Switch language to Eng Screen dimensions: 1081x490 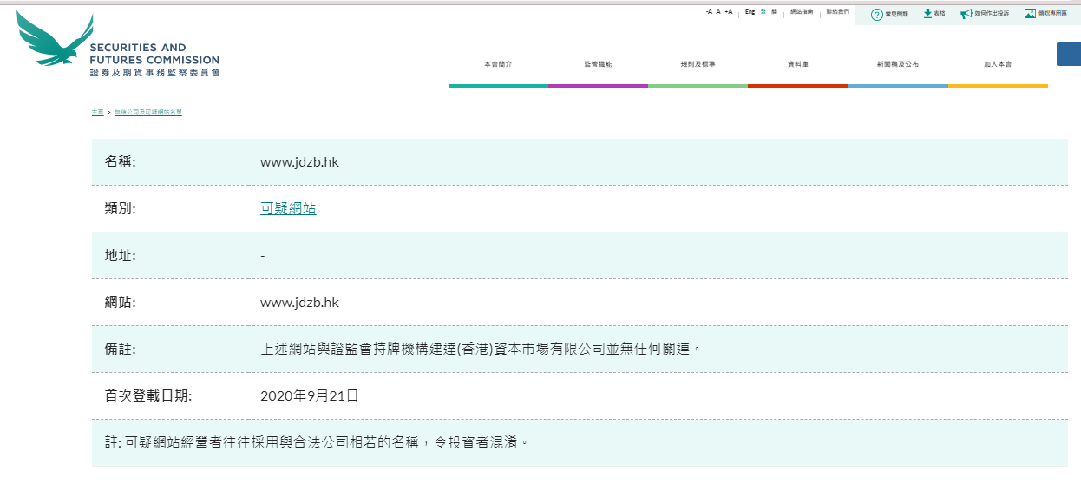pyautogui.click(x=750, y=12)
